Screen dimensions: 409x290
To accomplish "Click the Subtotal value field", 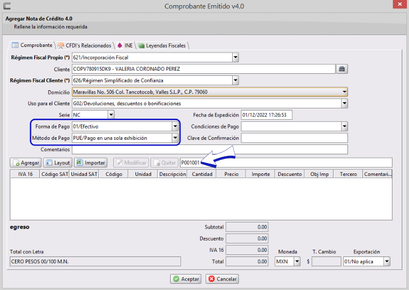I will (247, 227).
